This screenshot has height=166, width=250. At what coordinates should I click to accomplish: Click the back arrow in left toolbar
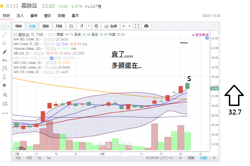tap(4, 85)
